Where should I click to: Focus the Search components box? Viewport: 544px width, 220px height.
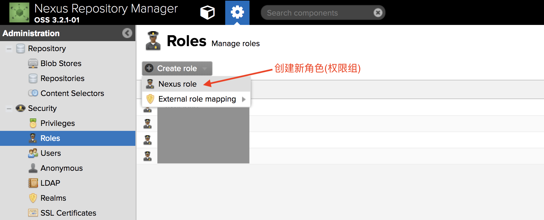[x=323, y=13]
